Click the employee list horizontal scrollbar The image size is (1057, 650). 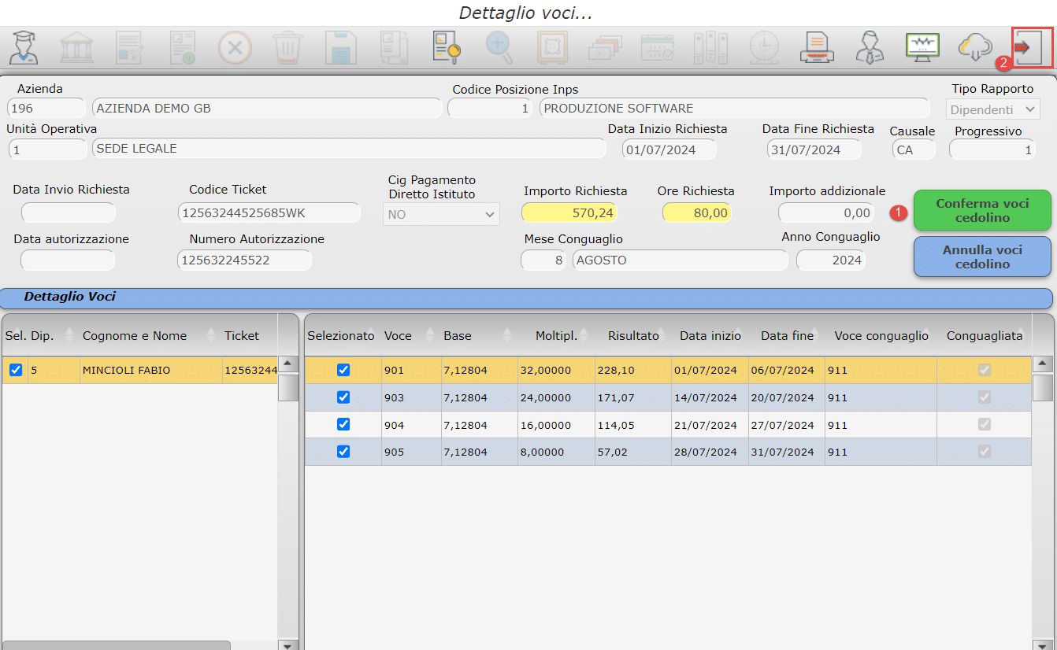pos(116,645)
